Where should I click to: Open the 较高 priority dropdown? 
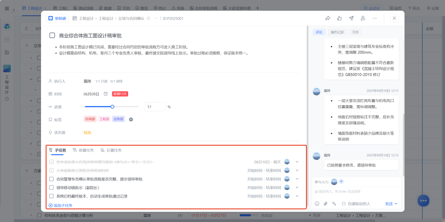[x=88, y=132]
